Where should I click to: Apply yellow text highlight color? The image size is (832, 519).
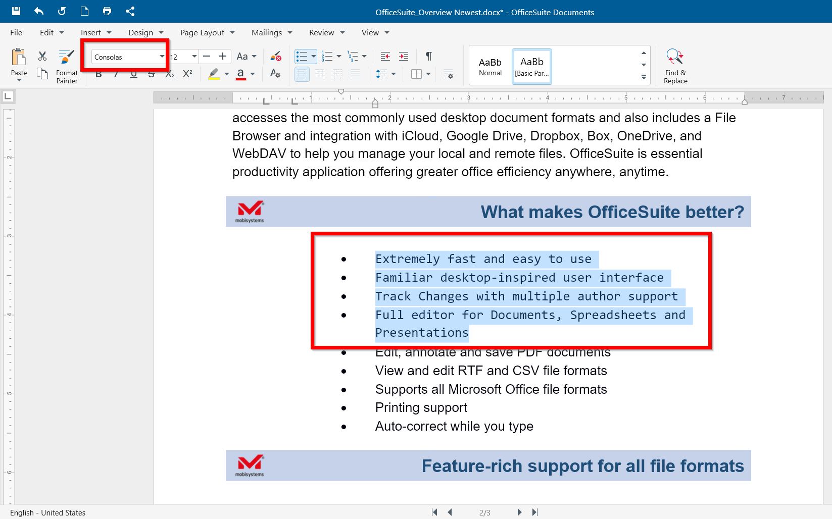214,74
